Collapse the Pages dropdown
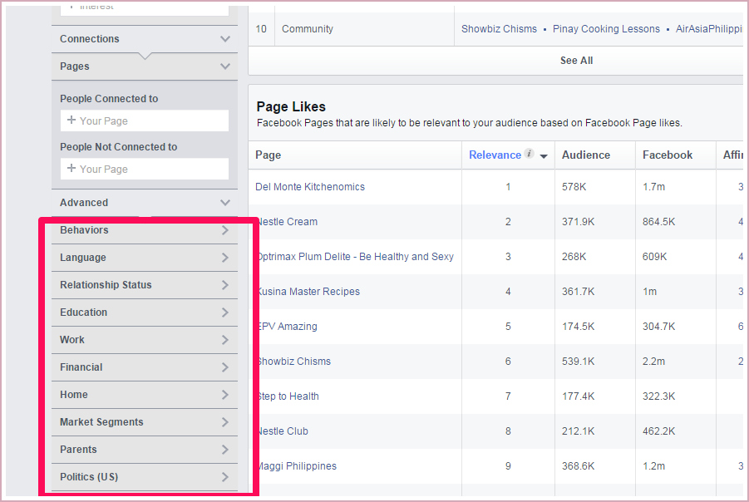 [x=224, y=66]
